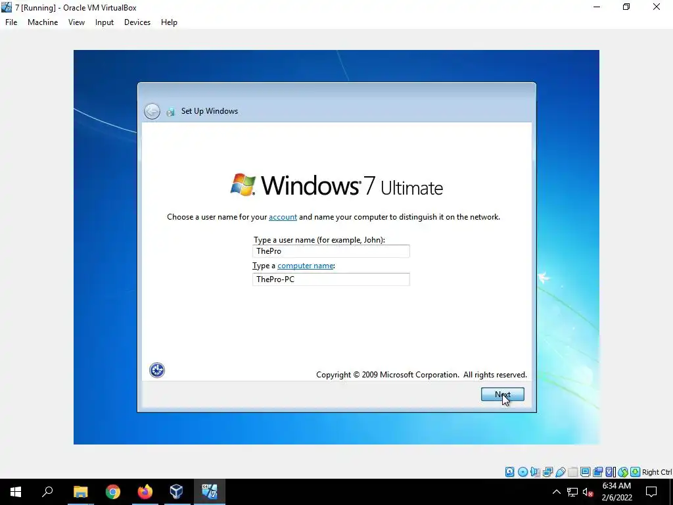
Task: Open VirtualBox Manager taskbar icon
Action: point(176,492)
